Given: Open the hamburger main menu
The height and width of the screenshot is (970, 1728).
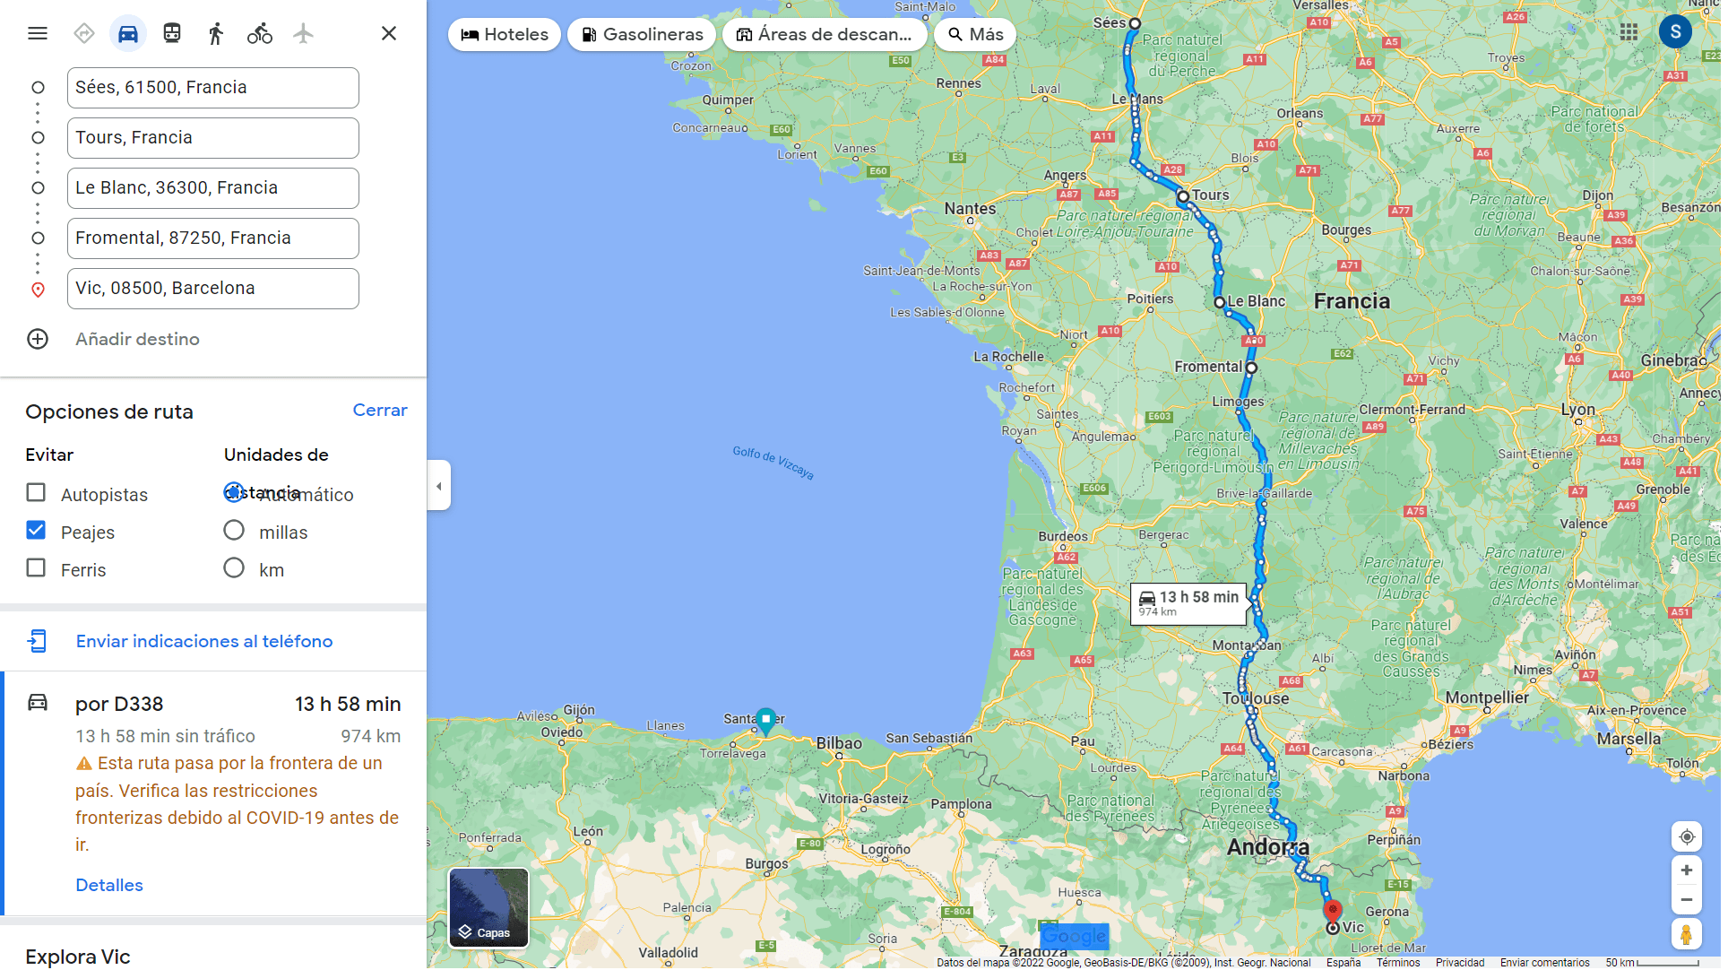Looking at the screenshot, I should pyautogui.click(x=38, y=33).
